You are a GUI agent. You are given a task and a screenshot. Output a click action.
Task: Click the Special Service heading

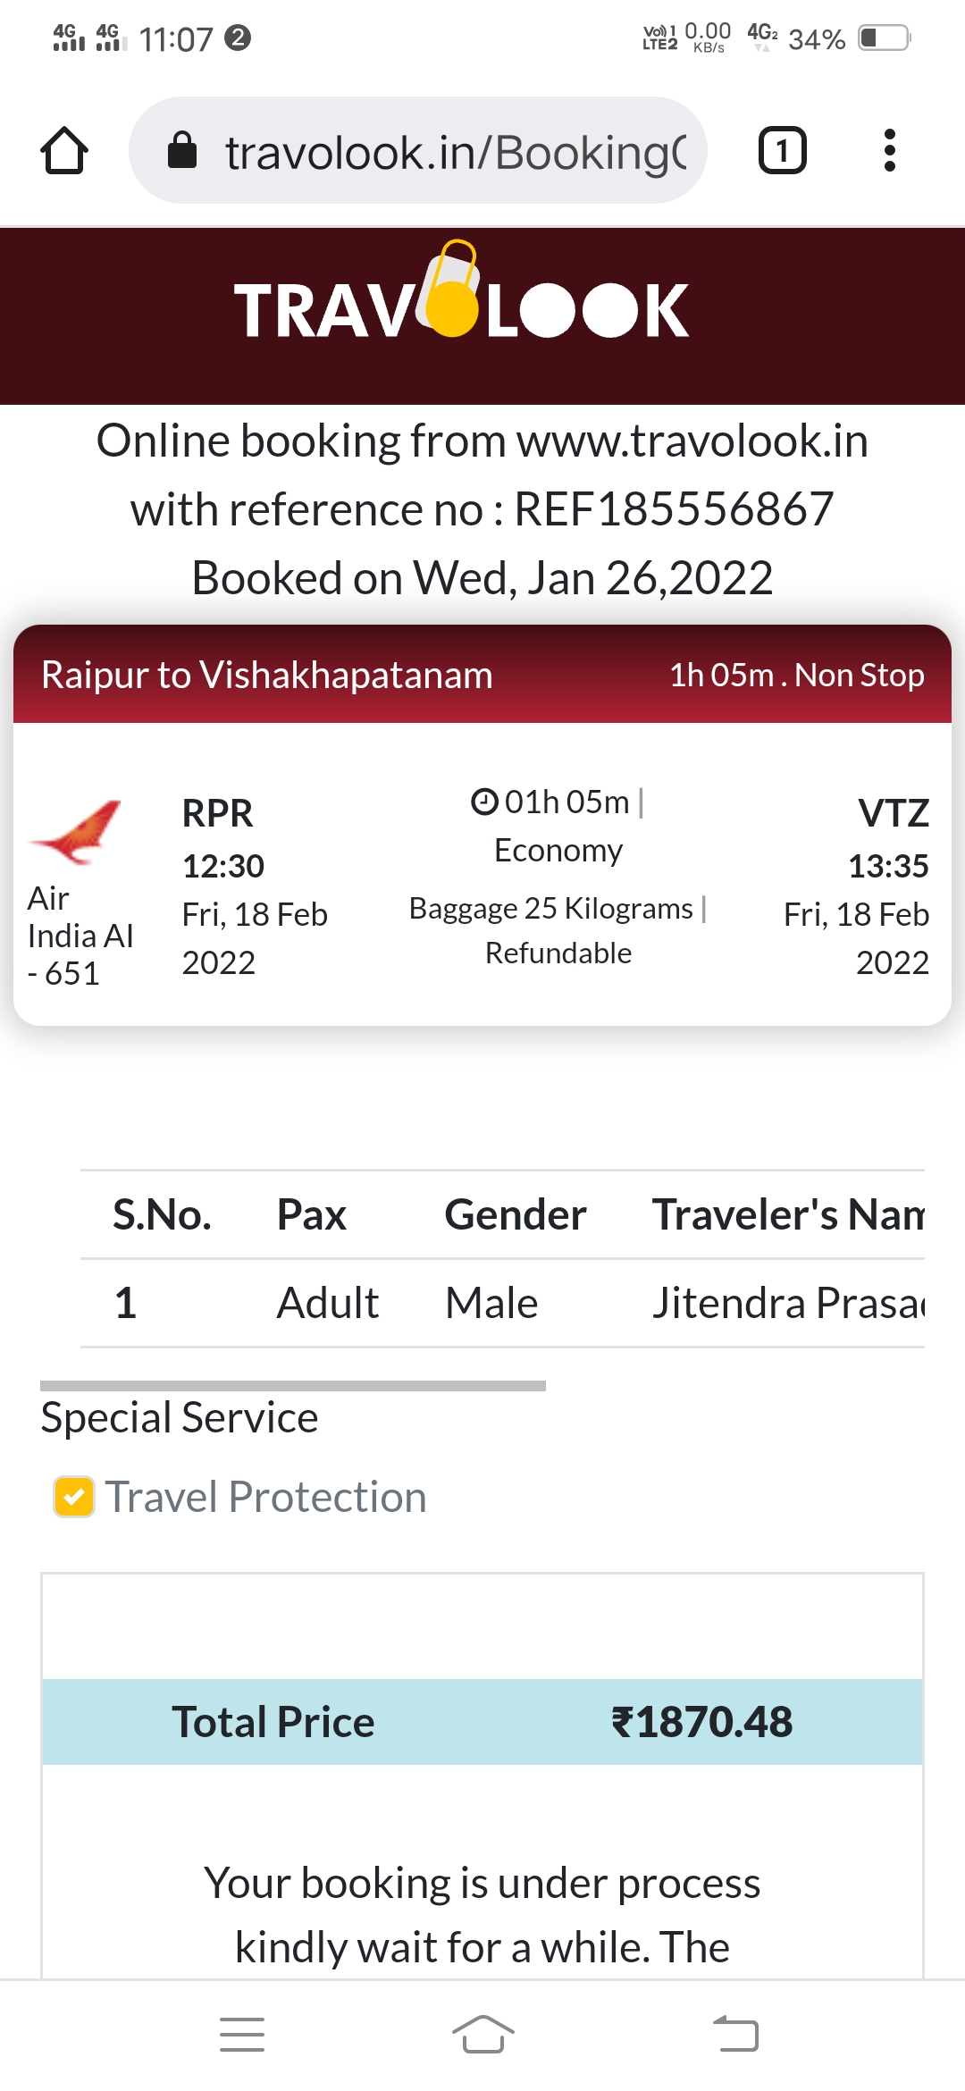180,1418
